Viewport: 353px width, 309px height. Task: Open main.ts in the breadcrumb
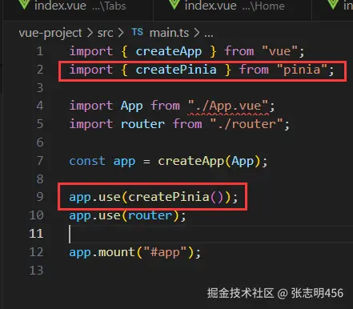pyautogui.click(x=169, y=33)
